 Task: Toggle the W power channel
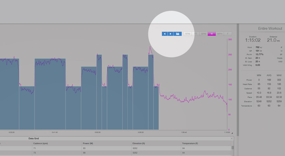pos(212,34)
